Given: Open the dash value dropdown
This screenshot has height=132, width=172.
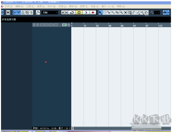Looking at the screenshot, I should pos(157,13).
